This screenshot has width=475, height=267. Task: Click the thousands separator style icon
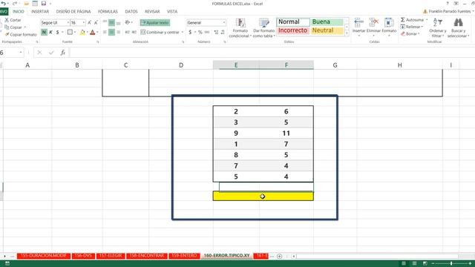(207, 32)
